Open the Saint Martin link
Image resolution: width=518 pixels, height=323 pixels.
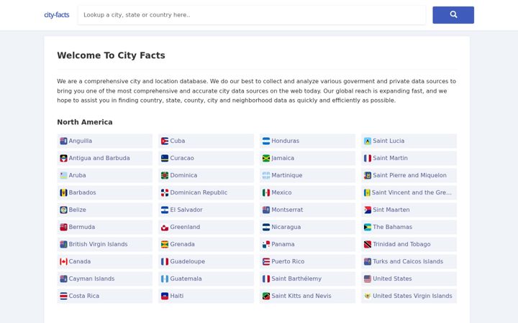[x=409, y=158]
